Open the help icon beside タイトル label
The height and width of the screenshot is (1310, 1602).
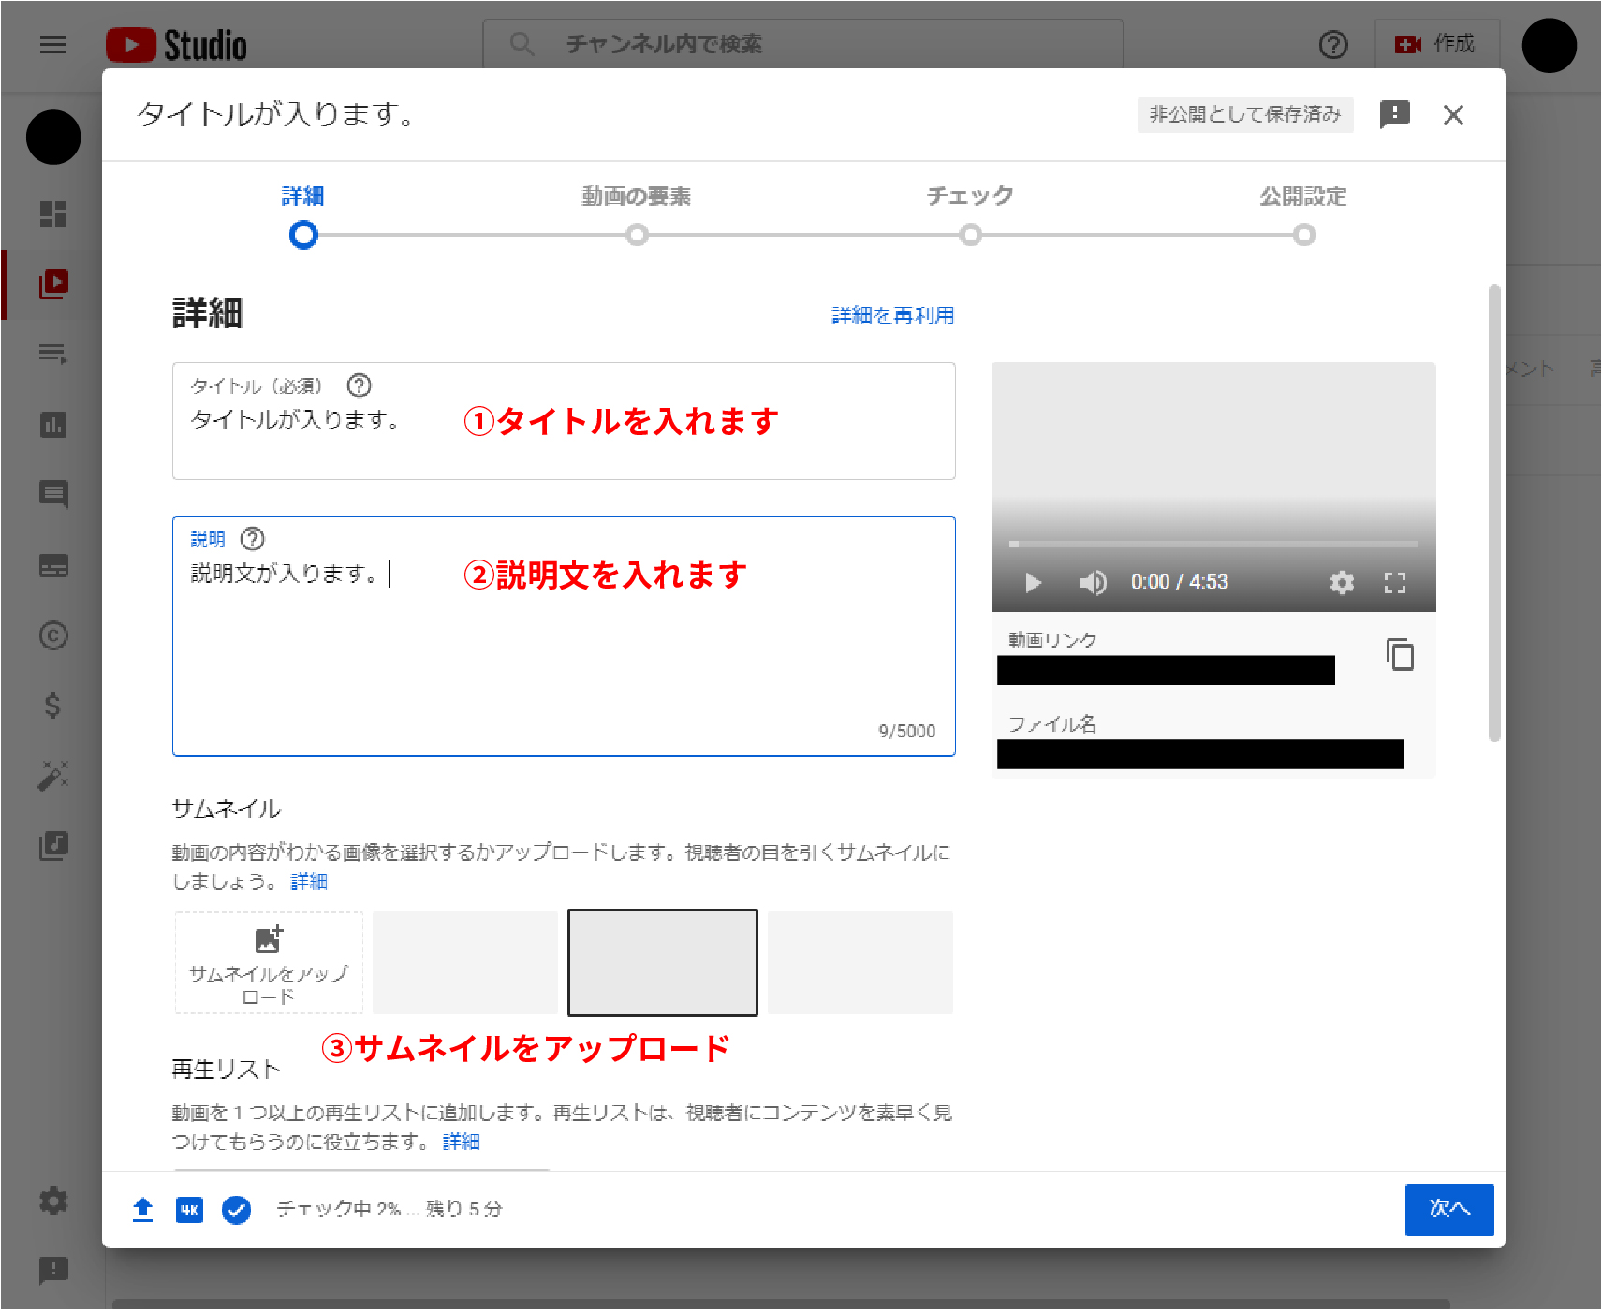point(359,386)
